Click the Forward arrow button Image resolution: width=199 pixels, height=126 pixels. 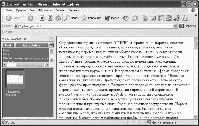30,18
